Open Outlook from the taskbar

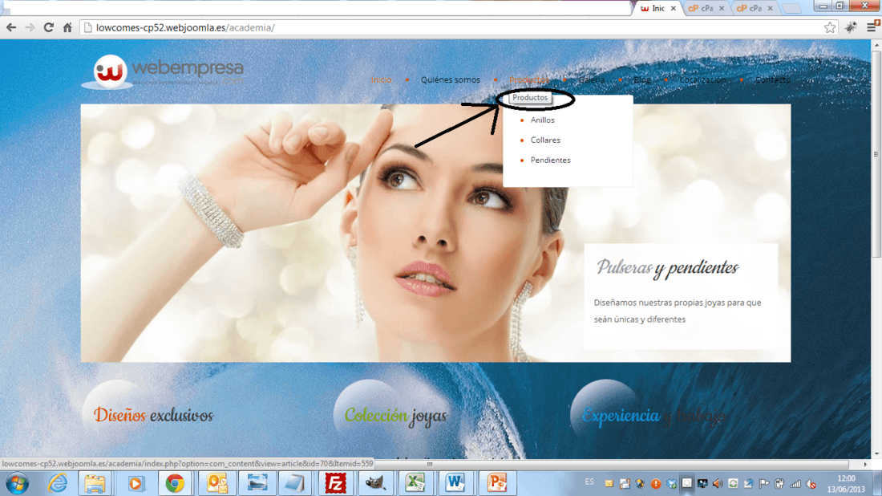tap(216, 484)
